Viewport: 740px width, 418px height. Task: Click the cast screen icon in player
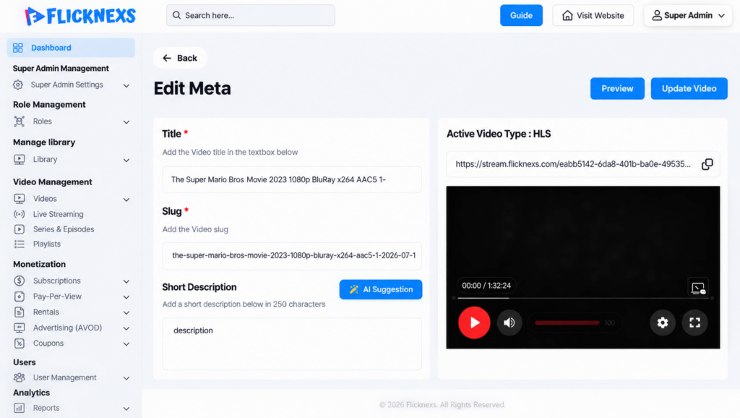pos(698,288)
